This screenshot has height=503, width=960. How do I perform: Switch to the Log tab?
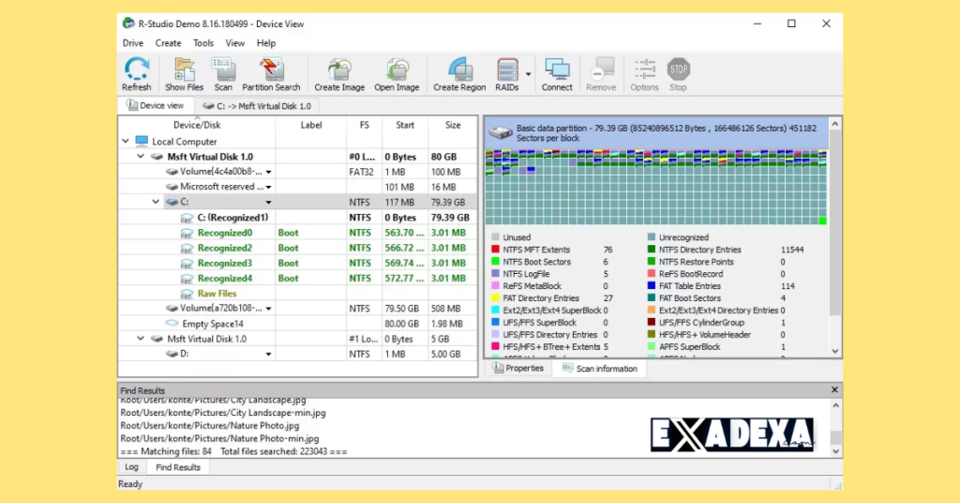(x=131, y=466)
